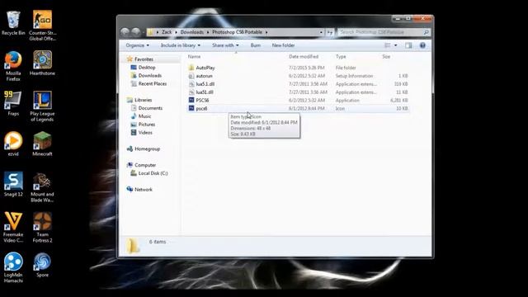Sort by the Name column header
This screenshot has width=528, height=297.
(194, 57)
